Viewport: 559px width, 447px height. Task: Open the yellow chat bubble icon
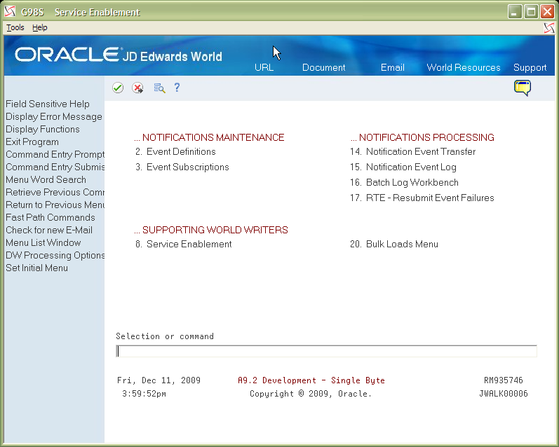pos(523,88)
